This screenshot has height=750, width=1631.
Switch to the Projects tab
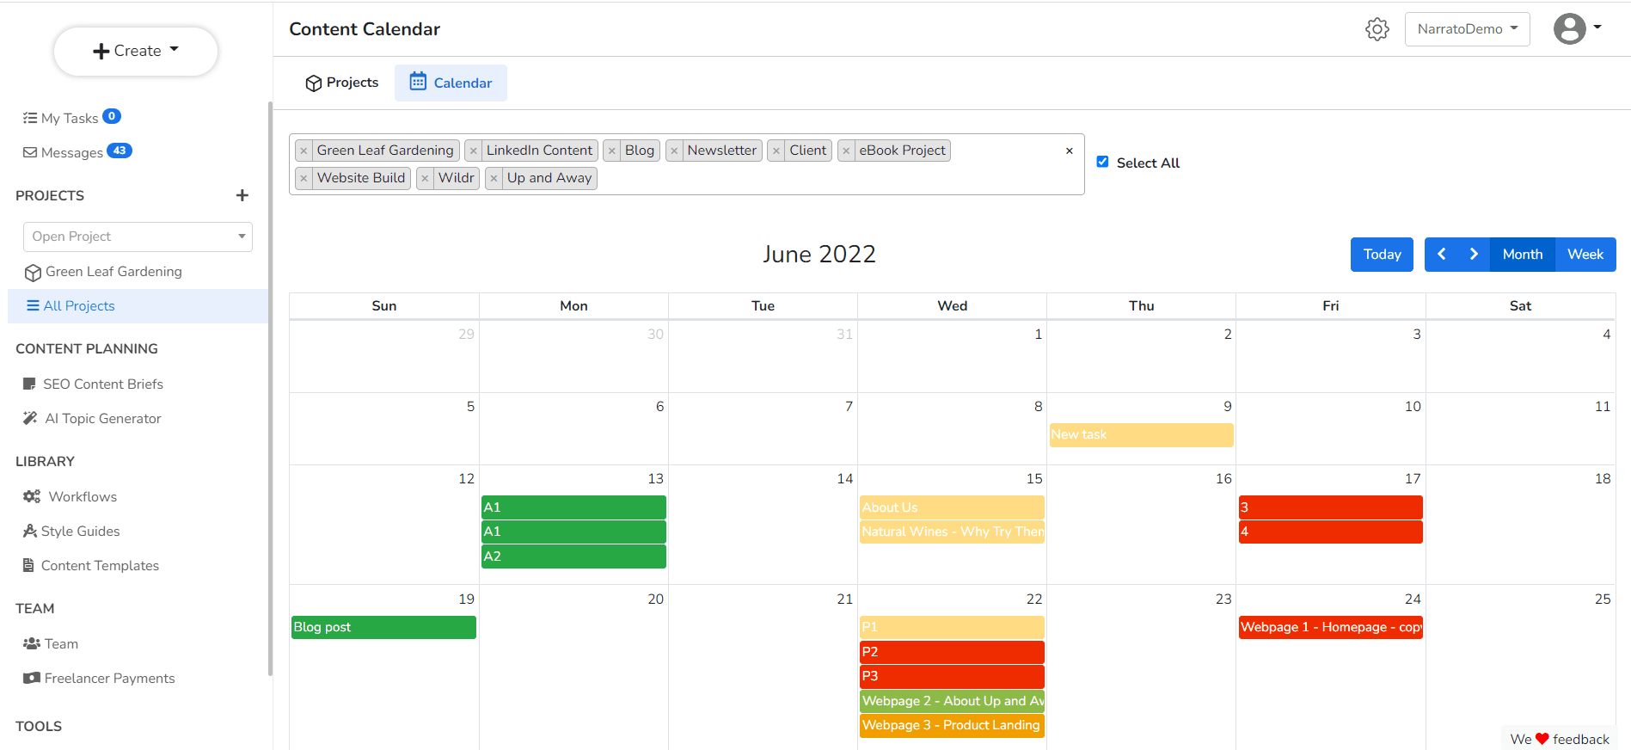(x=342, y=83)
